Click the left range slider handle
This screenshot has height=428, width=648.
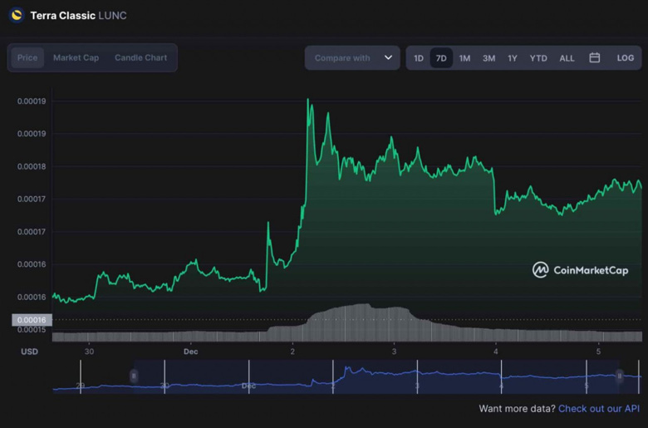point(133,376)
